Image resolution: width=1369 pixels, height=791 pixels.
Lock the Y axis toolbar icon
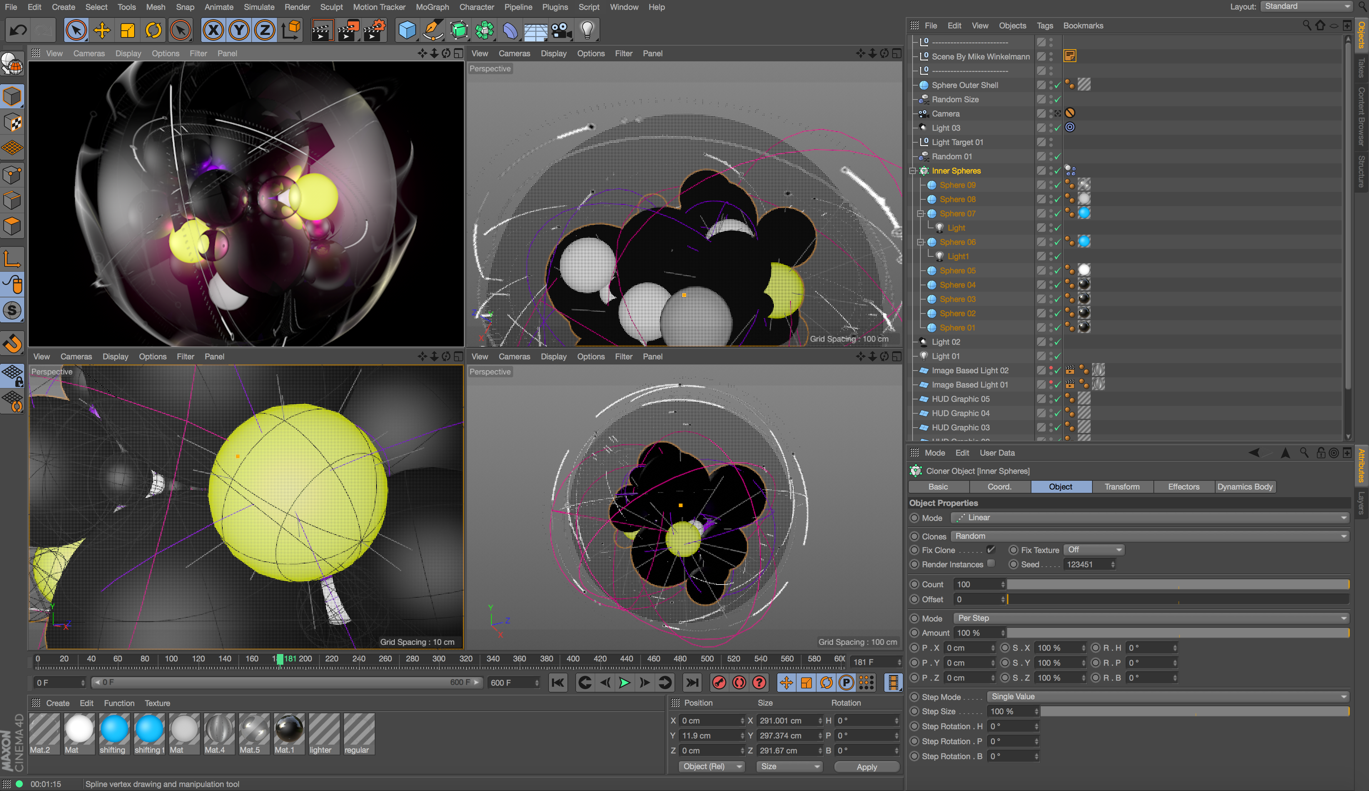pos(238,30)
